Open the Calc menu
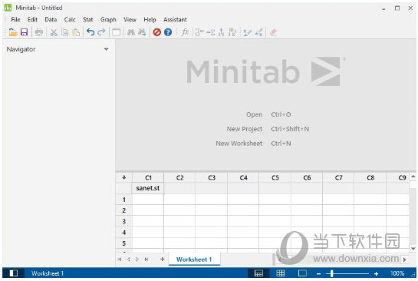This screenshot has width=418, height=281. (x=70, y=19)
